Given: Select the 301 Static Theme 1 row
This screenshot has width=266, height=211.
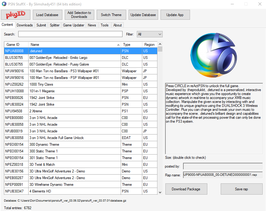Looking at the screenshot, I should 81,158.
